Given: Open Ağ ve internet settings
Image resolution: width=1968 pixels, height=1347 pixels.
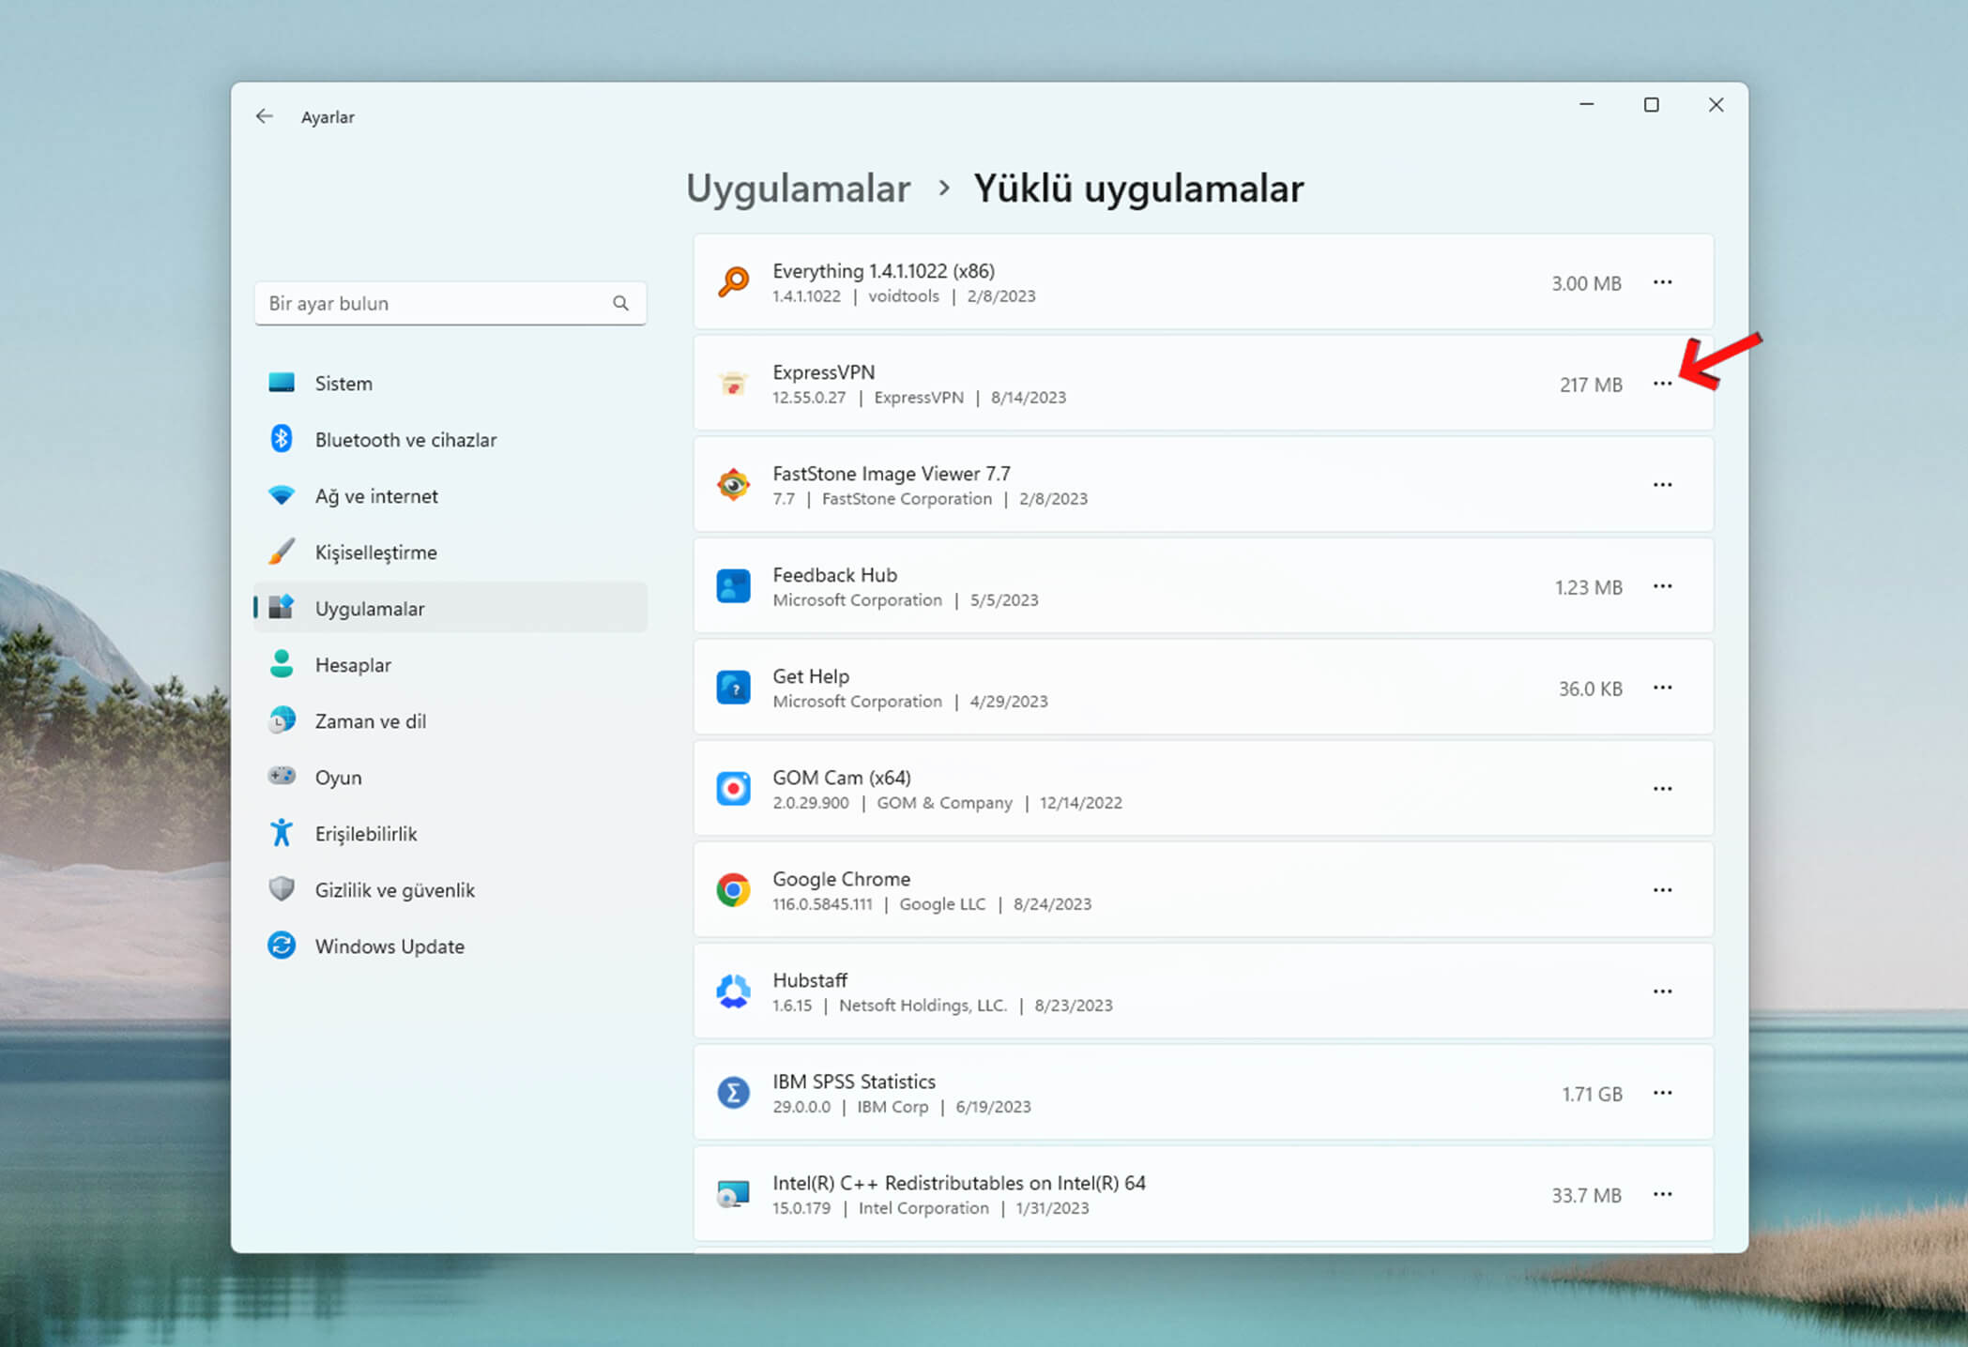Looking at the screenshot, I should tap(450, 496).
